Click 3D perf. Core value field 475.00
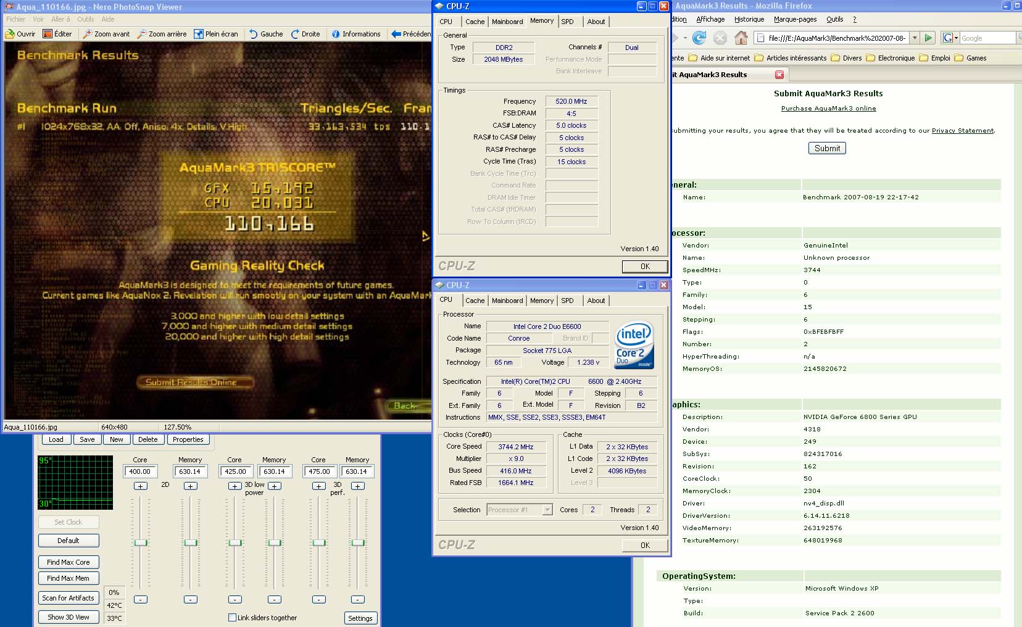The width and height of the screenshot is (1022, 627). (x=320, y=471)
